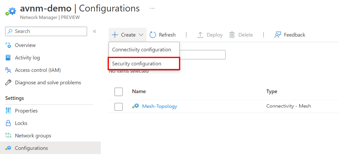Click the Diagnose wrench icon
This screenshot has width=347, height=161.
point(8,83)
